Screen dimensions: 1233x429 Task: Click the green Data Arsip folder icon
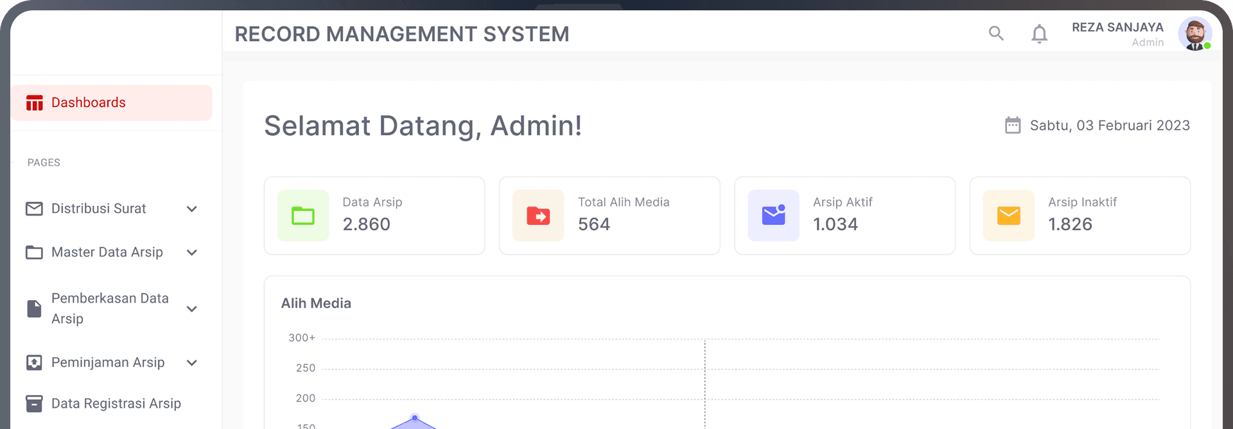click(303, 215)
